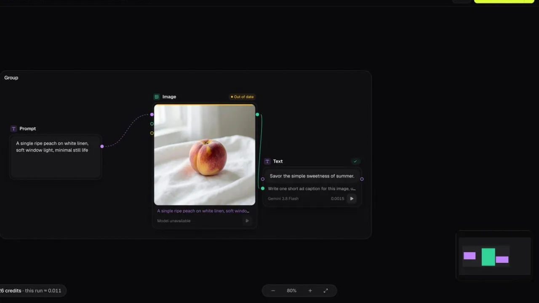Click the Text node's green input port
The image size is (539, 303).
tap(263, 189)
